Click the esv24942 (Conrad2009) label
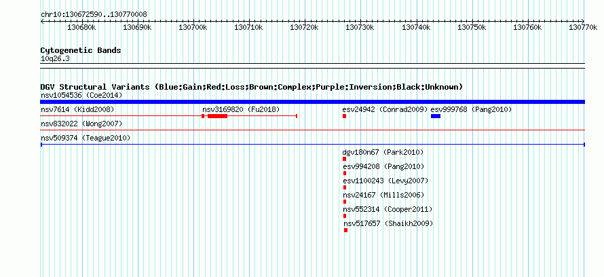This screenshot has width=604, height=277. point(385,110)
